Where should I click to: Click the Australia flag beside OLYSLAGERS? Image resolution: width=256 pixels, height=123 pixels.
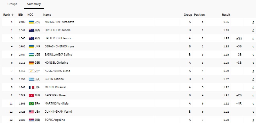[x=31, y=30]
